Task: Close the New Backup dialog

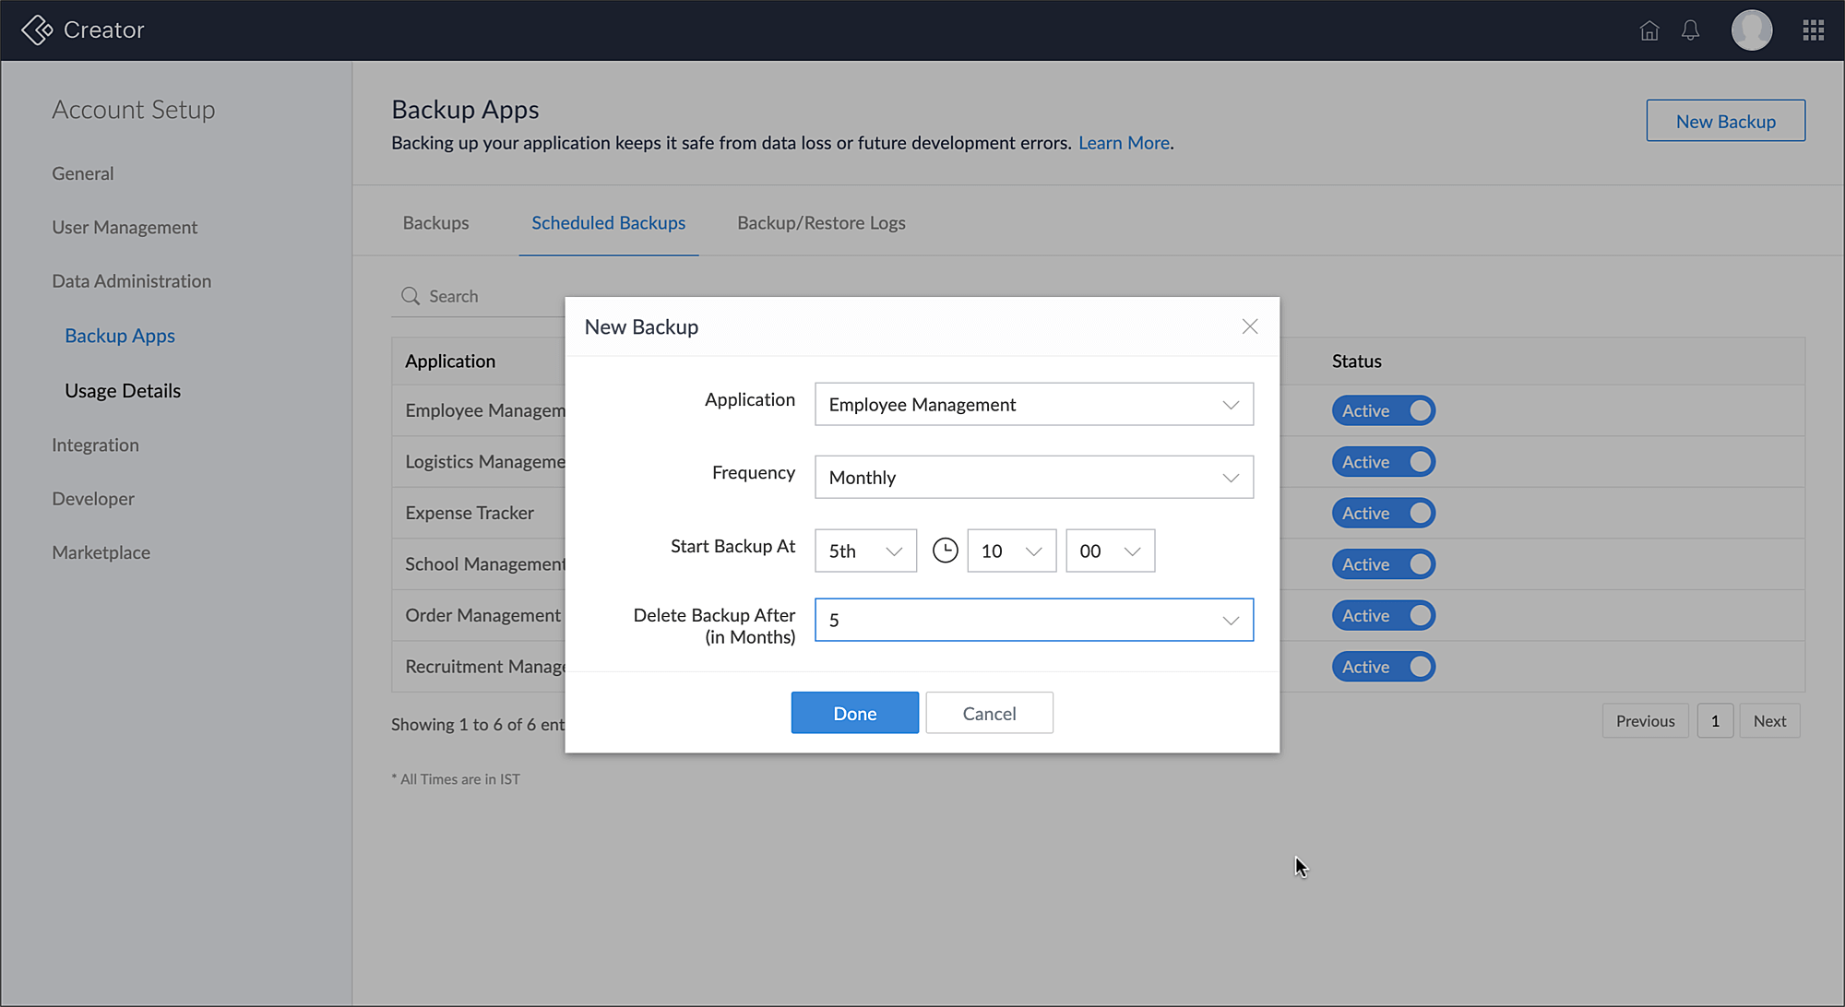Action: [x=1250, y=326]
